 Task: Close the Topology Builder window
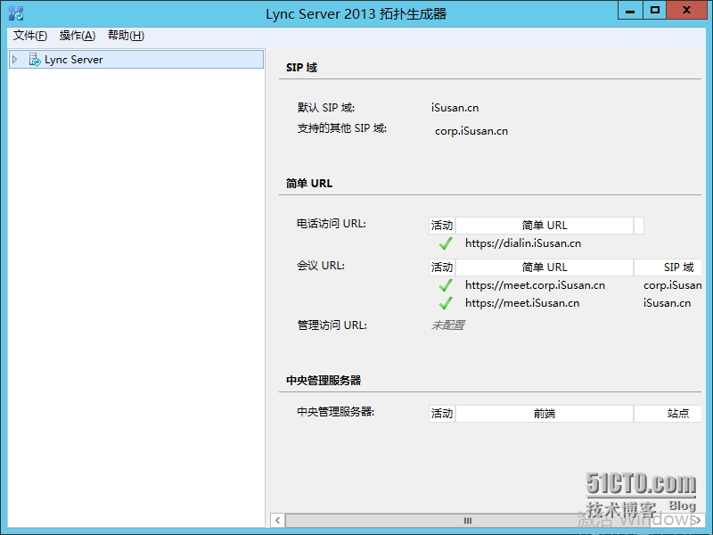tap(687, 11)
